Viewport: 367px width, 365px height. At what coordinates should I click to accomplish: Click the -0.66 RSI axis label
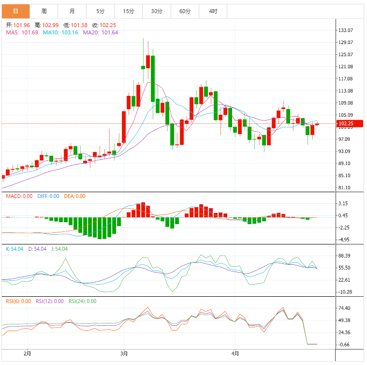[344, 345]
